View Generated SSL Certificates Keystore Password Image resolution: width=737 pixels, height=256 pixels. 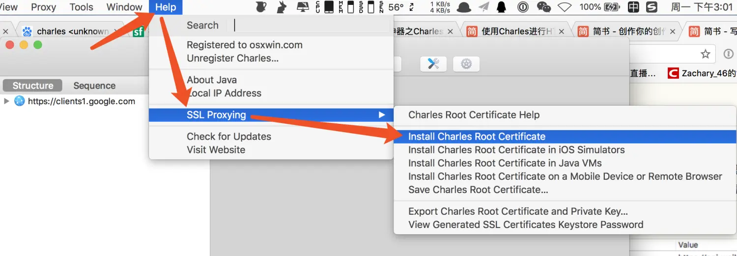(x=565, y=225)
